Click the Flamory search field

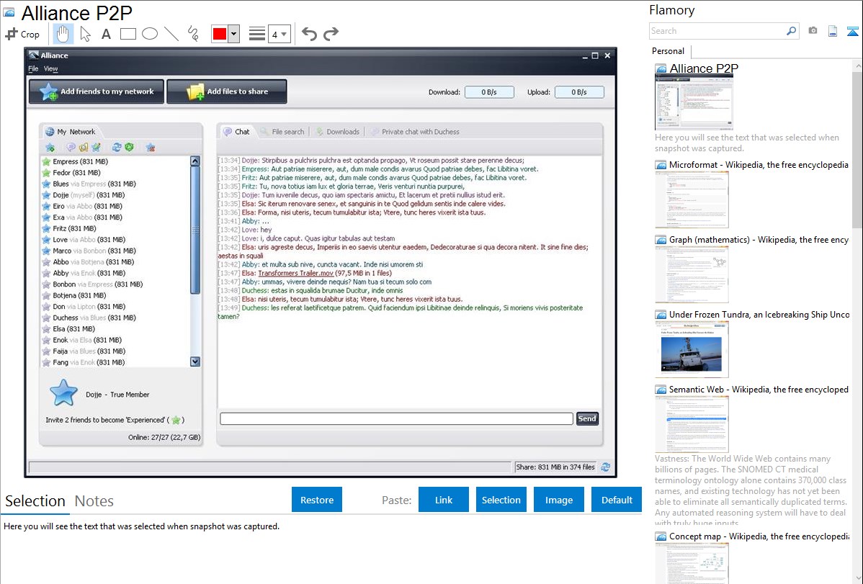click(717, 31)
